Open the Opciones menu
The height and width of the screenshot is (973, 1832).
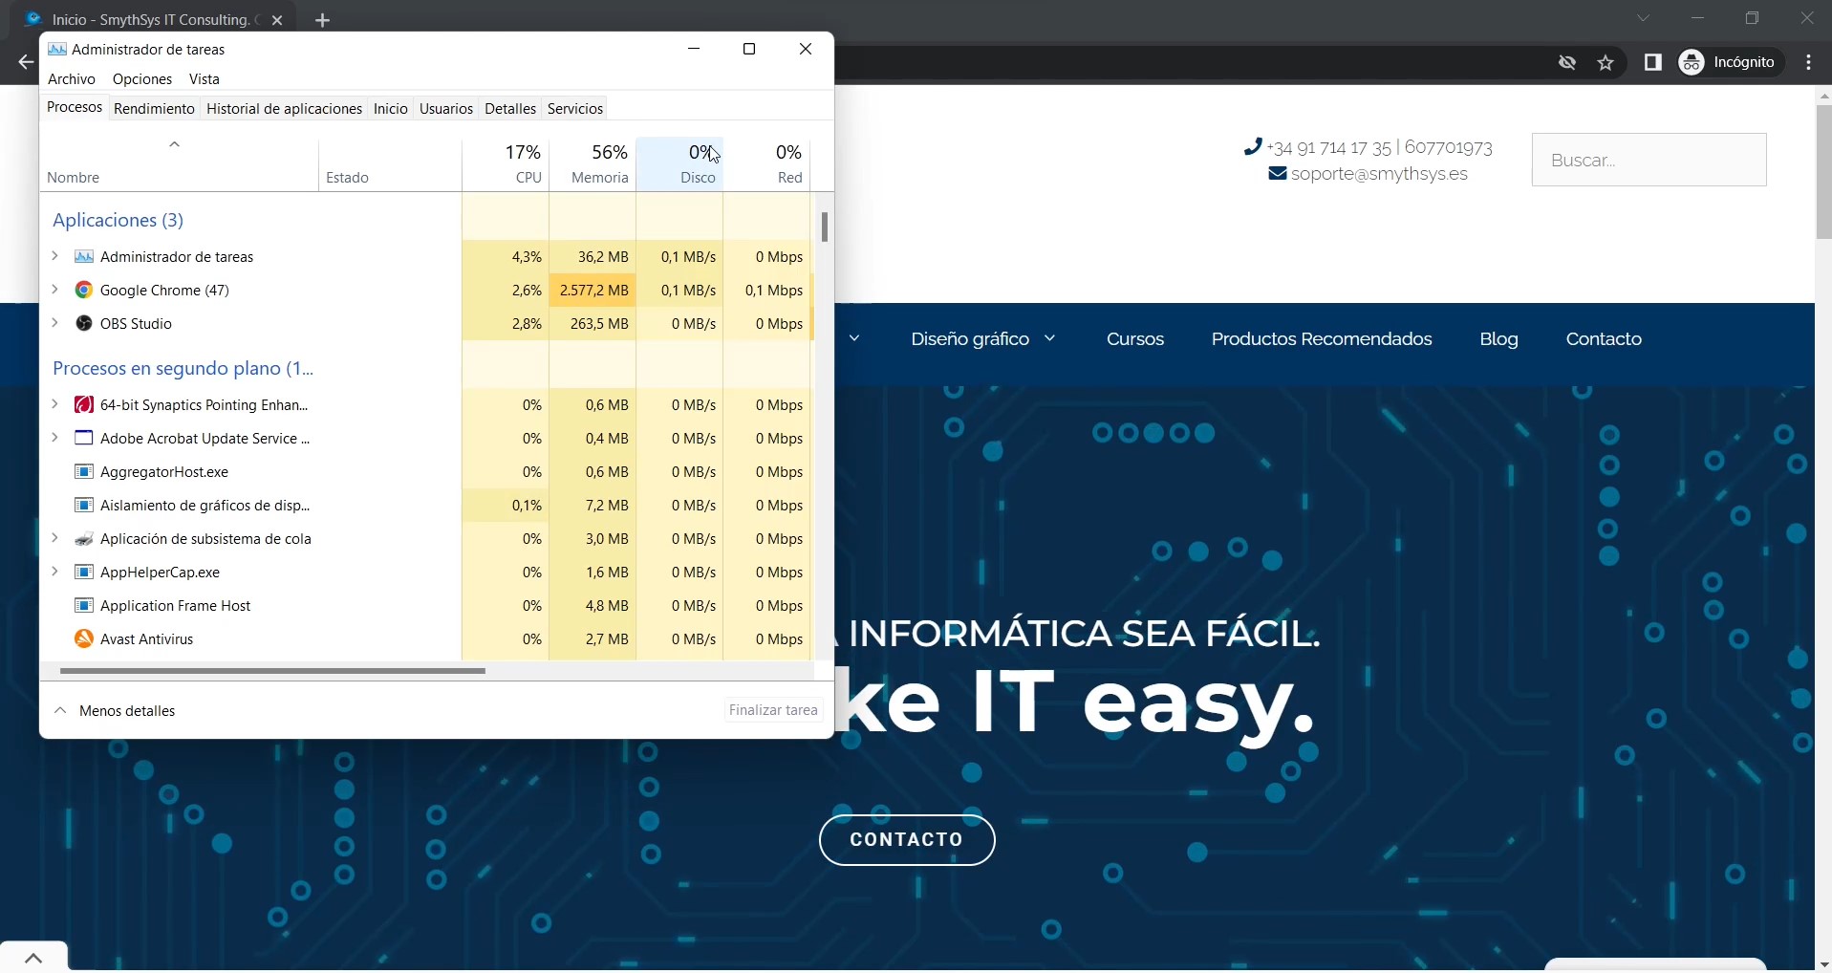coord(142,79)
